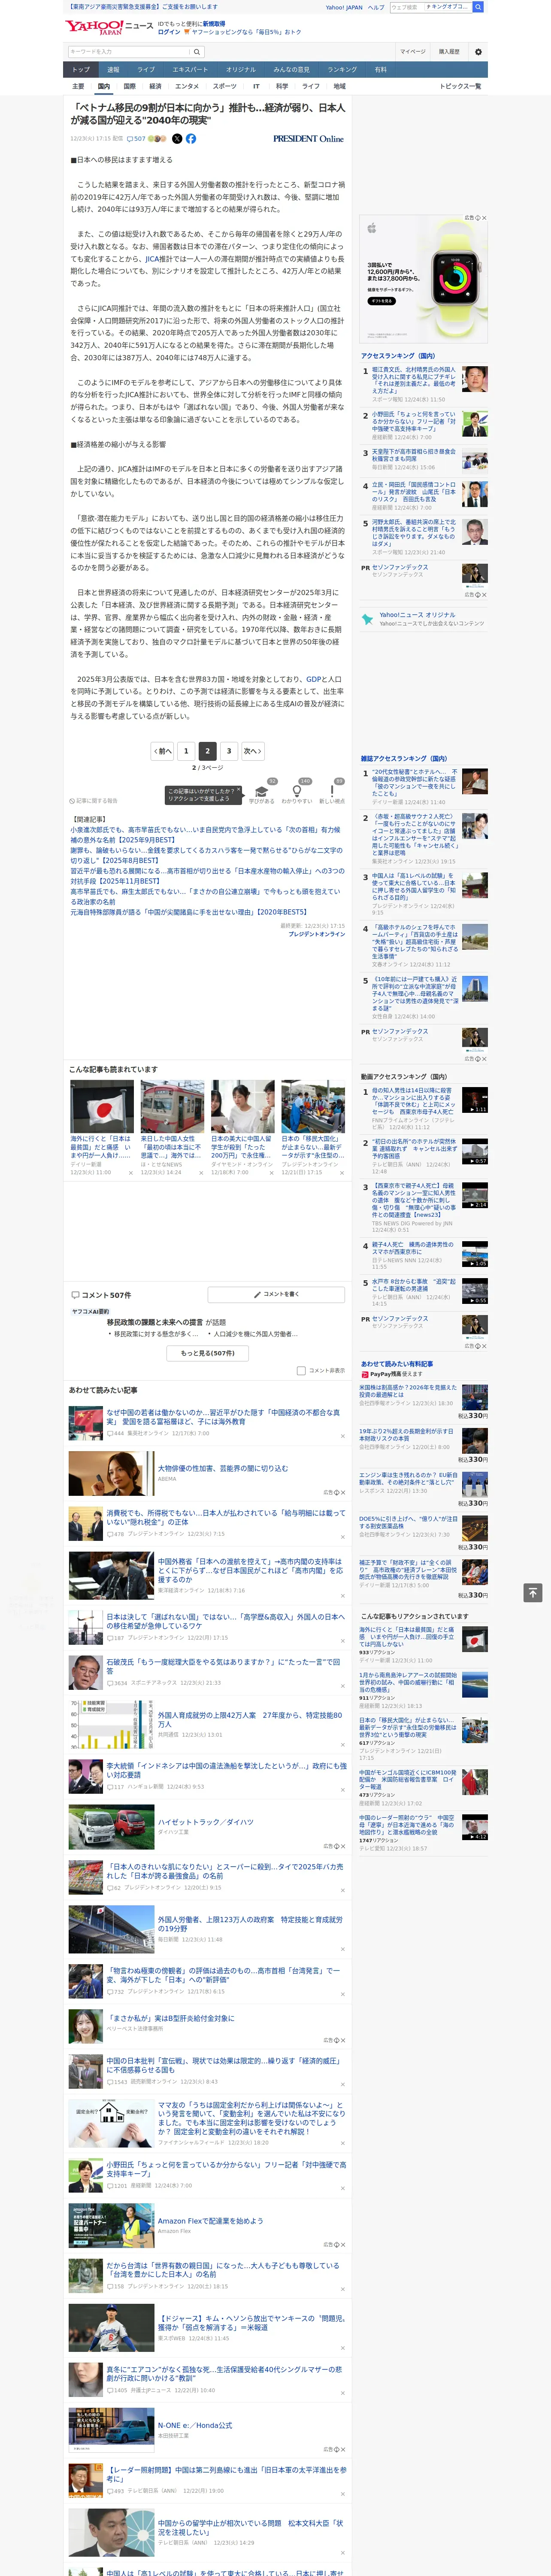Click the コメントを書く button
Viewport: 551px width, 2576px height.
pyautogui.click(x=277, y=1294)
